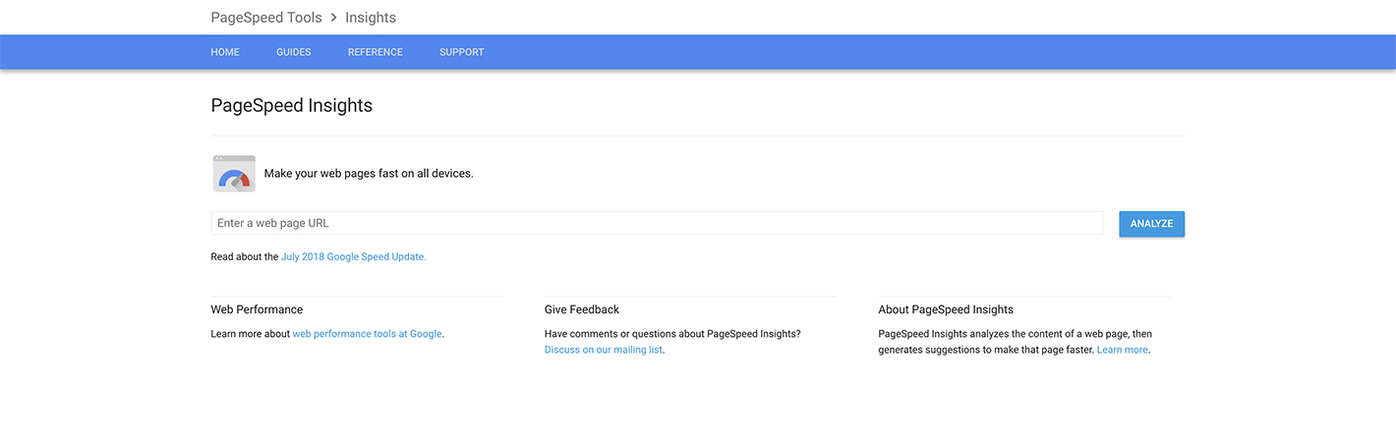Focus the 'Enter a web page URL' field

coord(657,223)
